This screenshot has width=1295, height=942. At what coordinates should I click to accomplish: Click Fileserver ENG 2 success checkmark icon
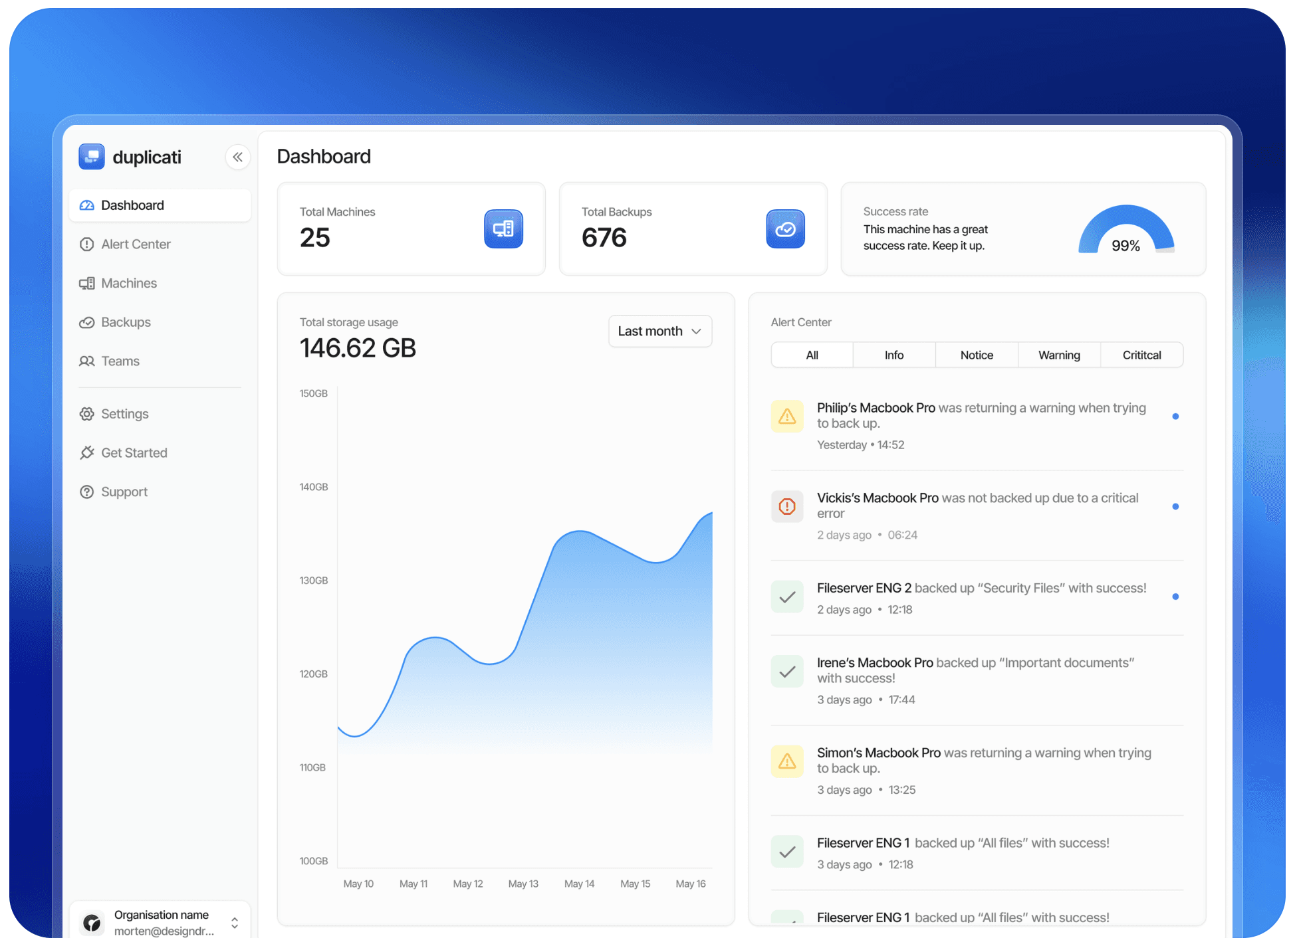787,597
